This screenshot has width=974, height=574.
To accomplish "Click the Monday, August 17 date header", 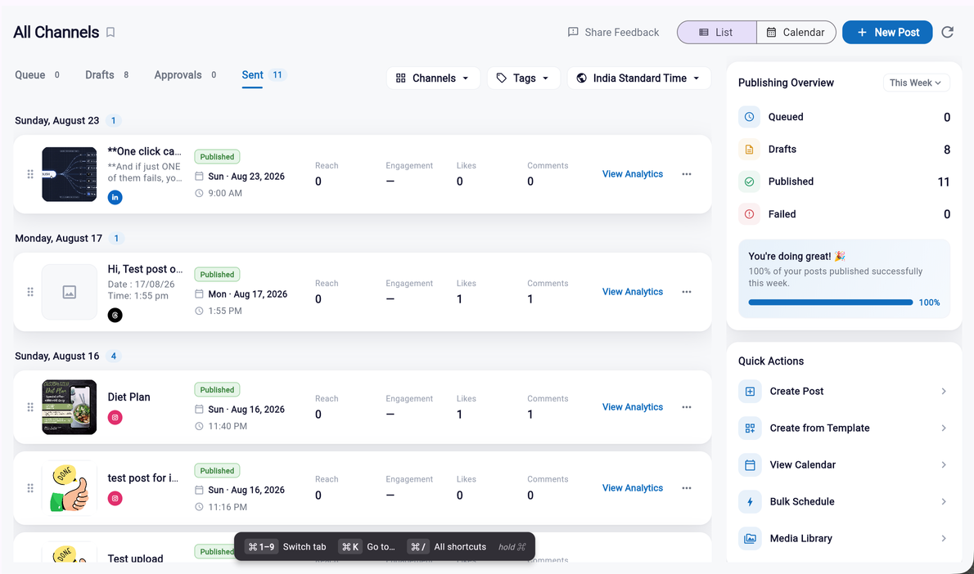I will point(58,238).
